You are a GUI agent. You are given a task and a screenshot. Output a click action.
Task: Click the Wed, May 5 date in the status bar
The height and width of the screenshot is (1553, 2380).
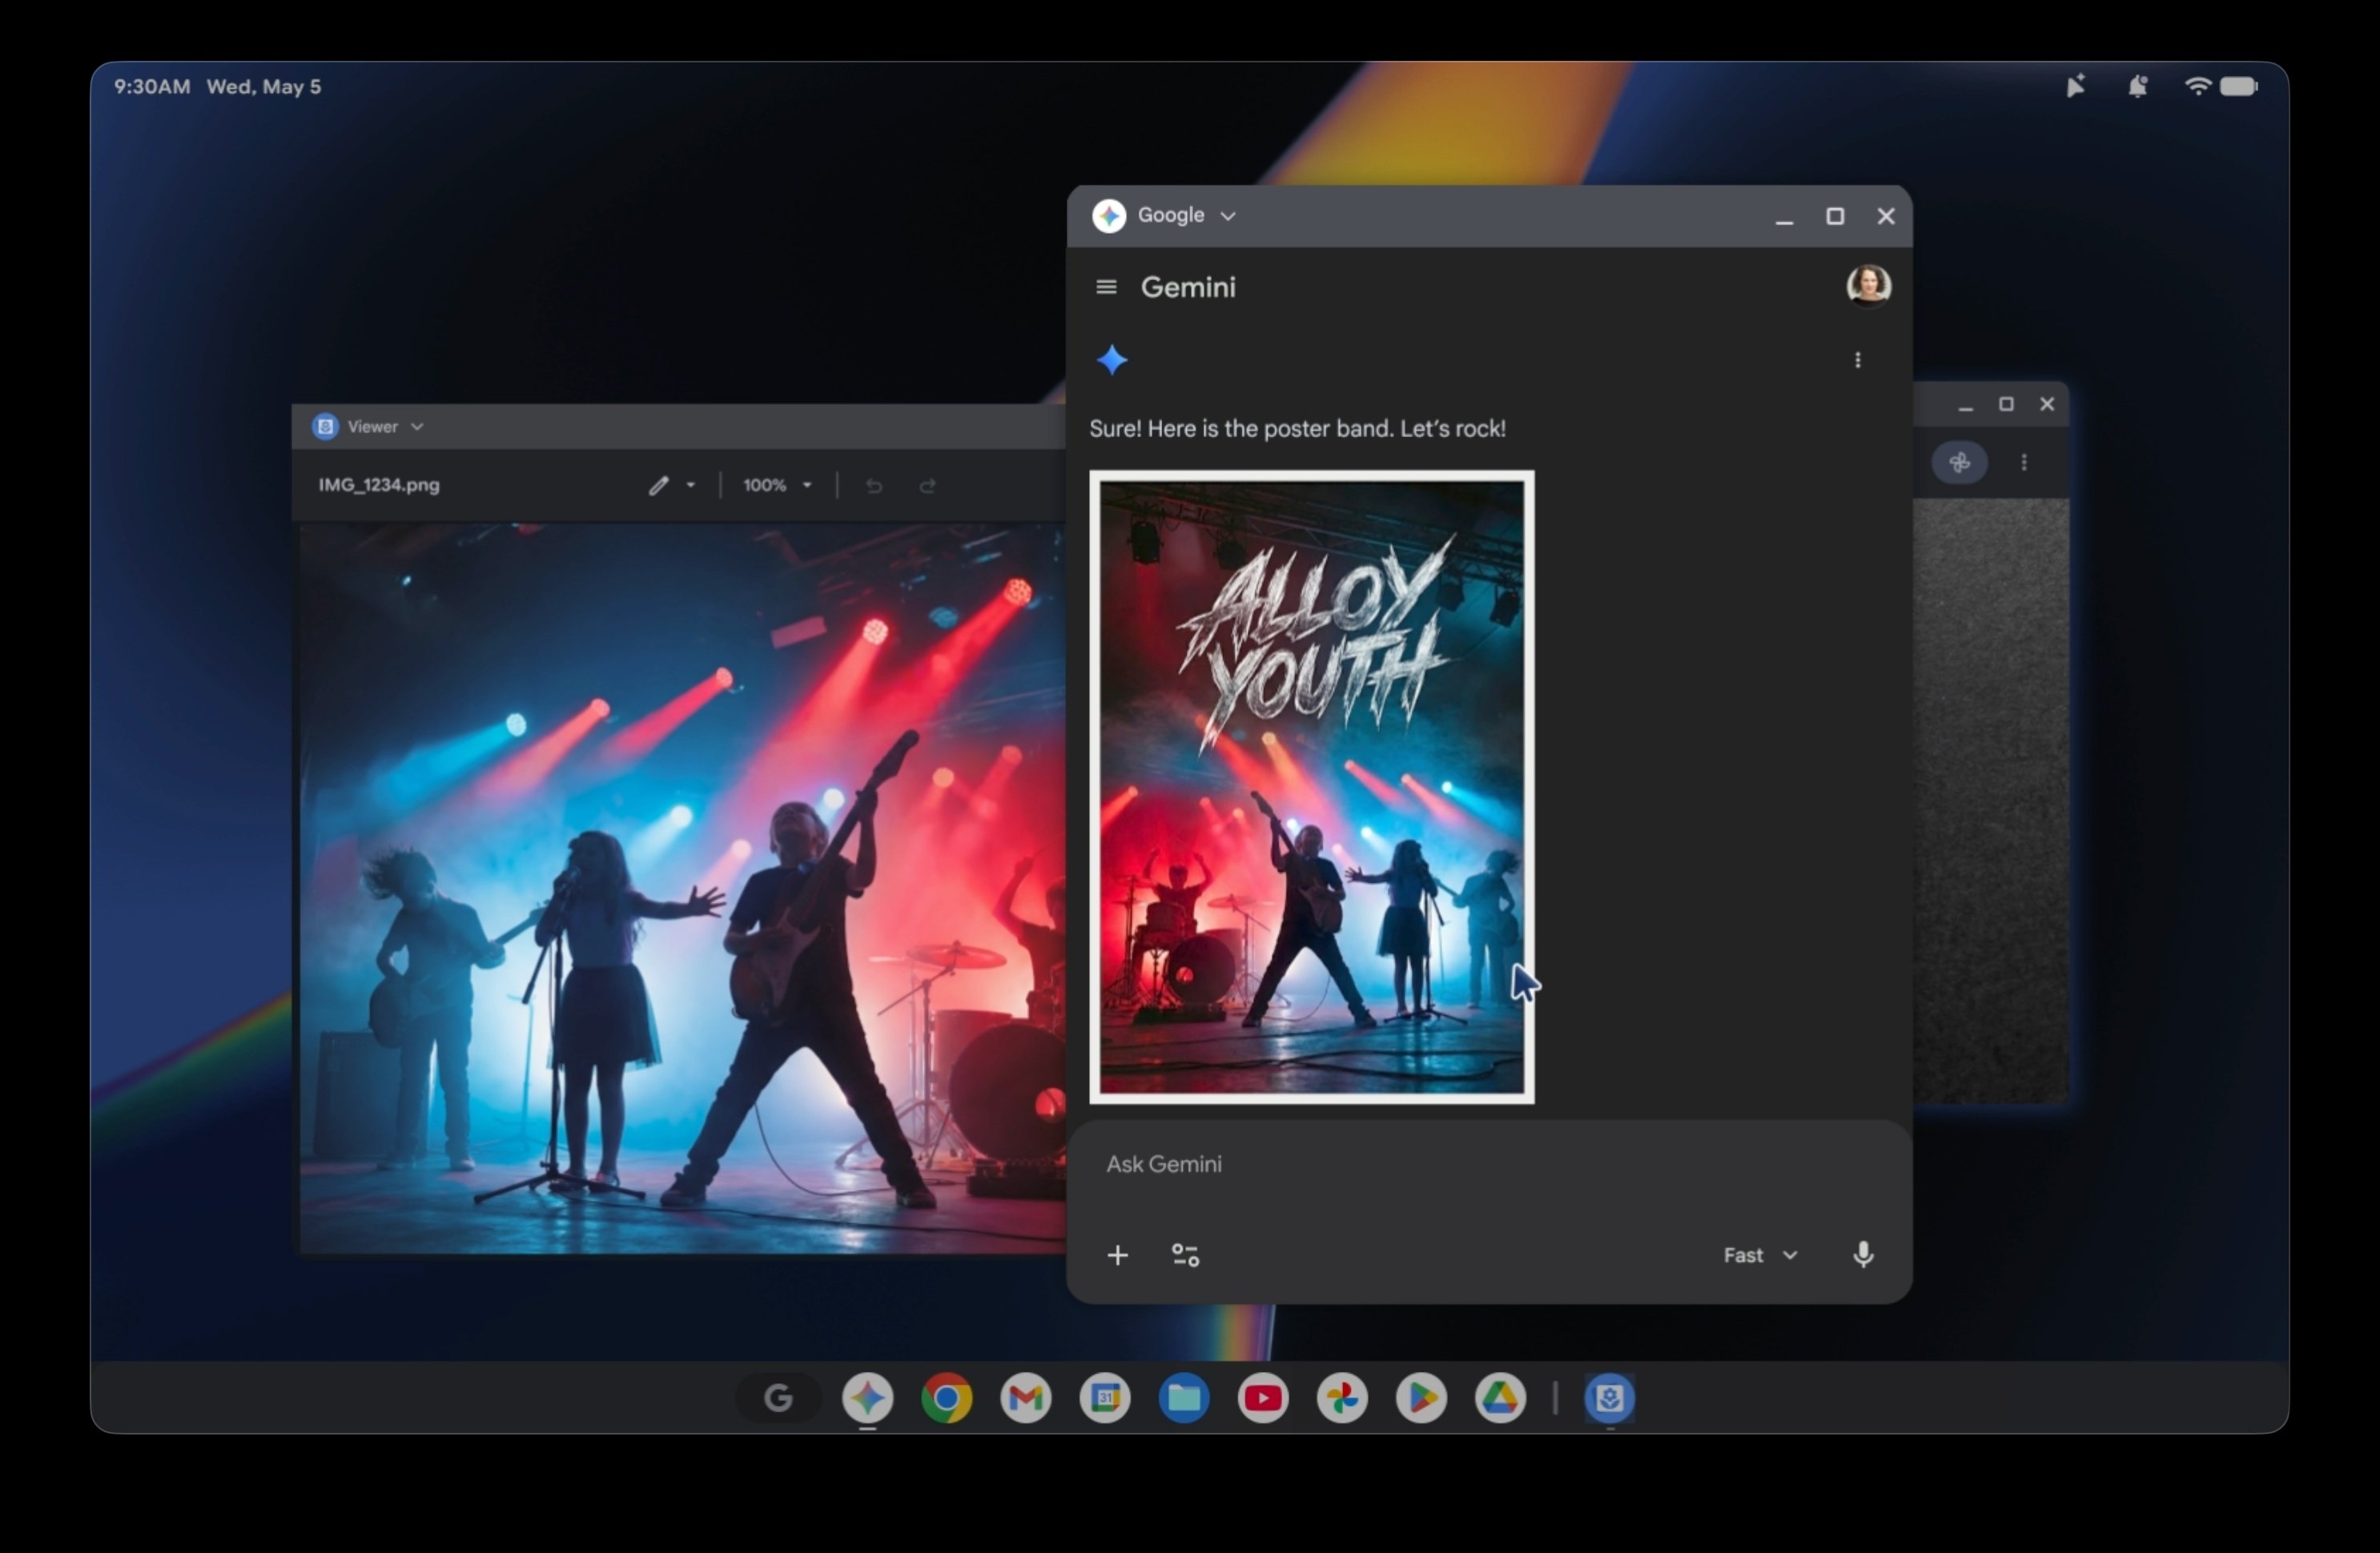[x=264, y=87]
